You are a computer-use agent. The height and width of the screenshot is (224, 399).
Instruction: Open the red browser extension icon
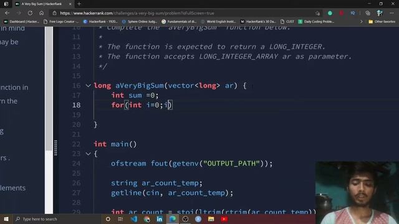(x=341, y=13)
